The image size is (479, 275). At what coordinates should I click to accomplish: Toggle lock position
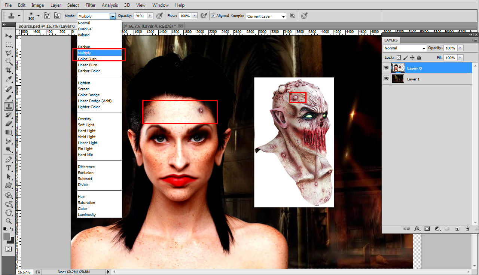point(412,58)
